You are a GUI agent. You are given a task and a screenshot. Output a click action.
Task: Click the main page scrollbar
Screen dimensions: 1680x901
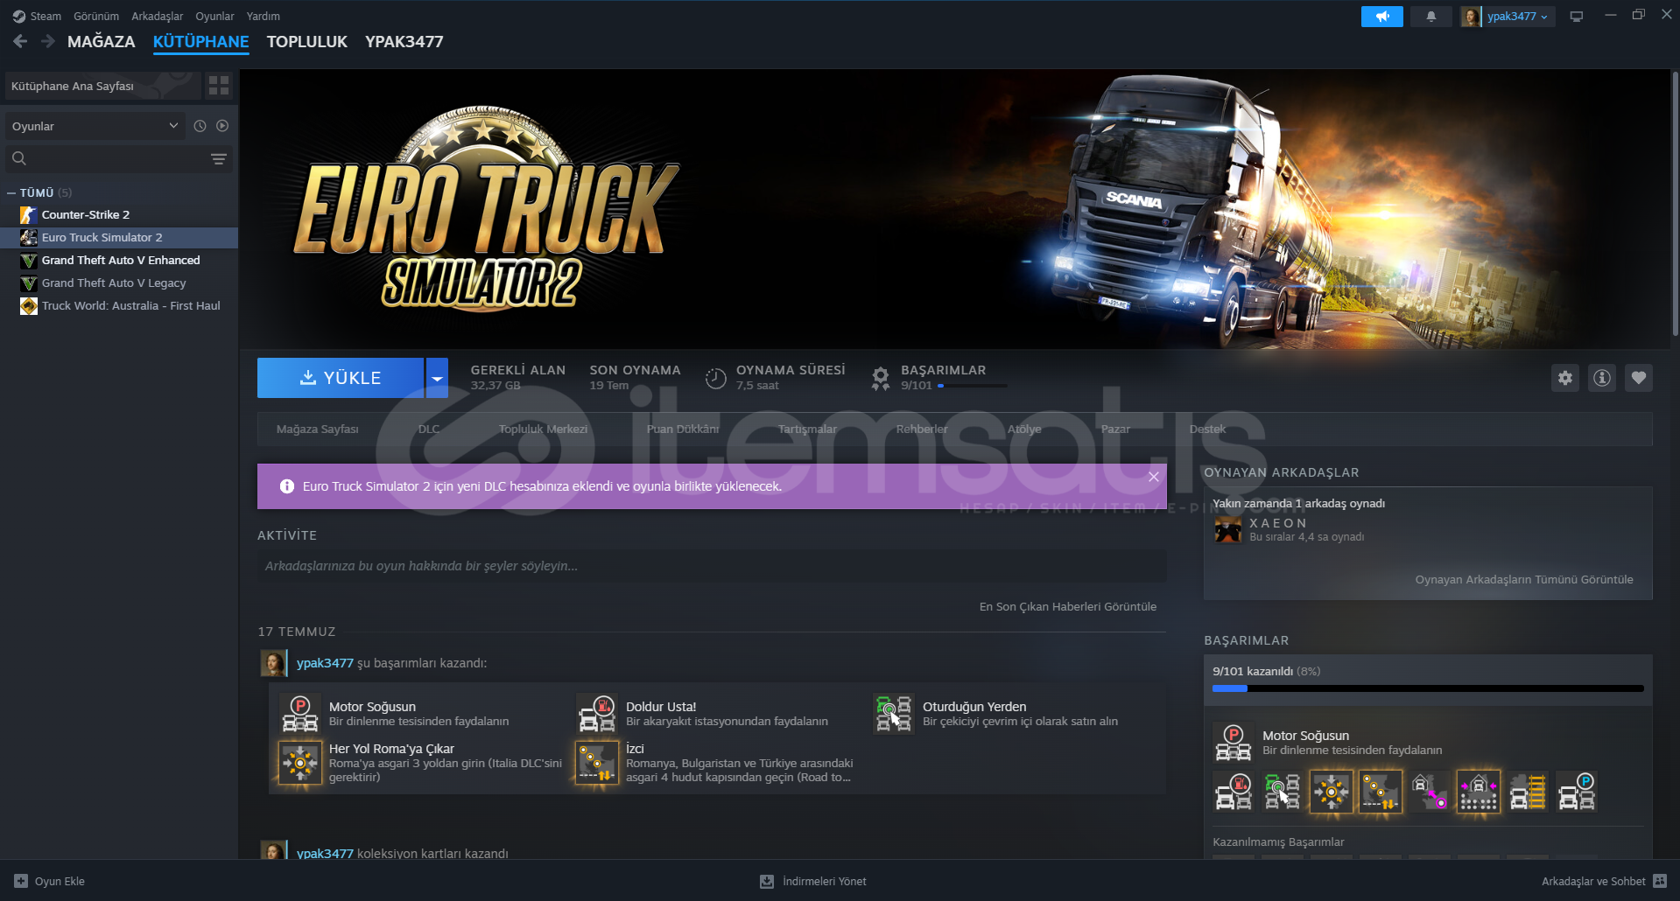click(1675, 203)
